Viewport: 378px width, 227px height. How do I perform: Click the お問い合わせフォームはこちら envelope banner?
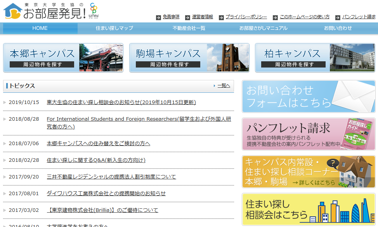coord(309,97)
